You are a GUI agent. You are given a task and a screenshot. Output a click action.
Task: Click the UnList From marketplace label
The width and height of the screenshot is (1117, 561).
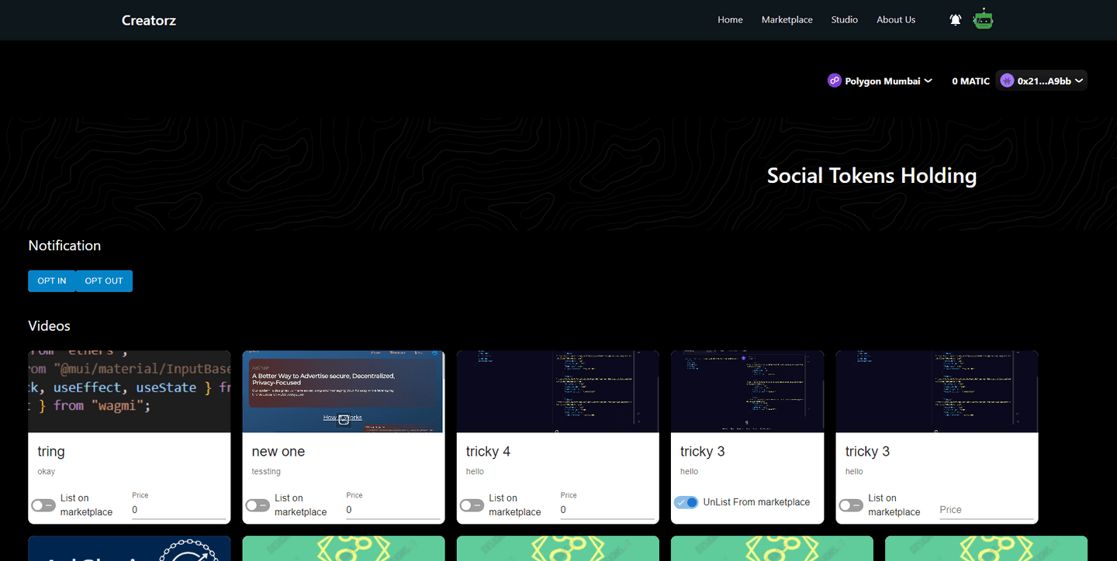[756, 502]
